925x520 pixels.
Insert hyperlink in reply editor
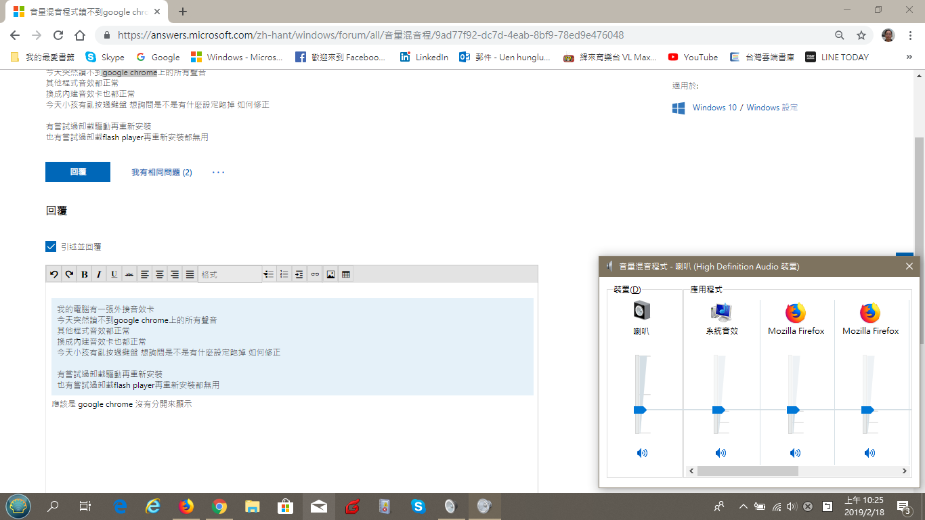click(x=315, y=274)
